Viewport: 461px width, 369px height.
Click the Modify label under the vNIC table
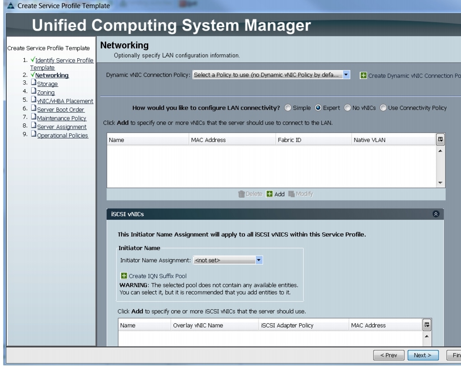[304, 194]
